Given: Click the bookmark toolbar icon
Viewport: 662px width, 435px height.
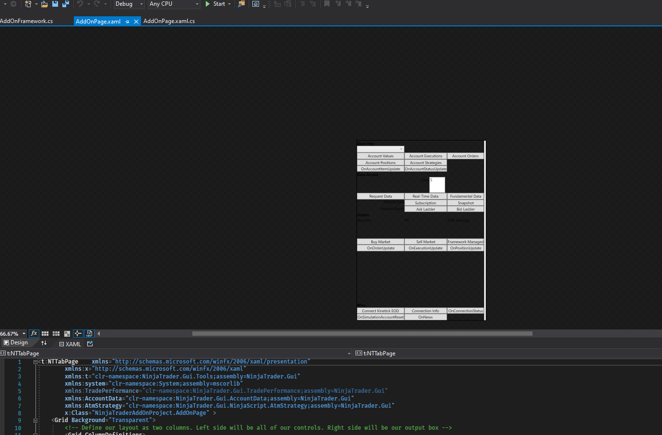Looking at the screenshot, I should (x=327, y=4).
